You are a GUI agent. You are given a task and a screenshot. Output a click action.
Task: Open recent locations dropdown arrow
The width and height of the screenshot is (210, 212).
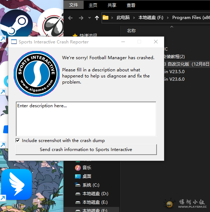[x=89, y=18]
